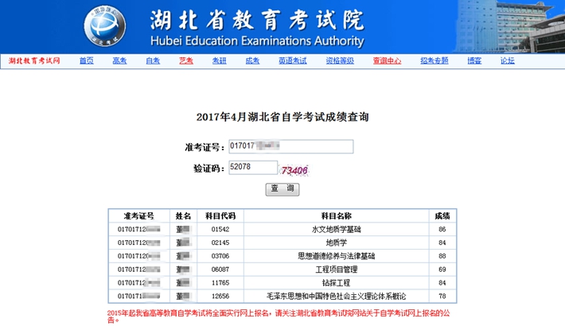Open the 考研 navigation link
The image size is (565, 326).
tap(219, 60)
